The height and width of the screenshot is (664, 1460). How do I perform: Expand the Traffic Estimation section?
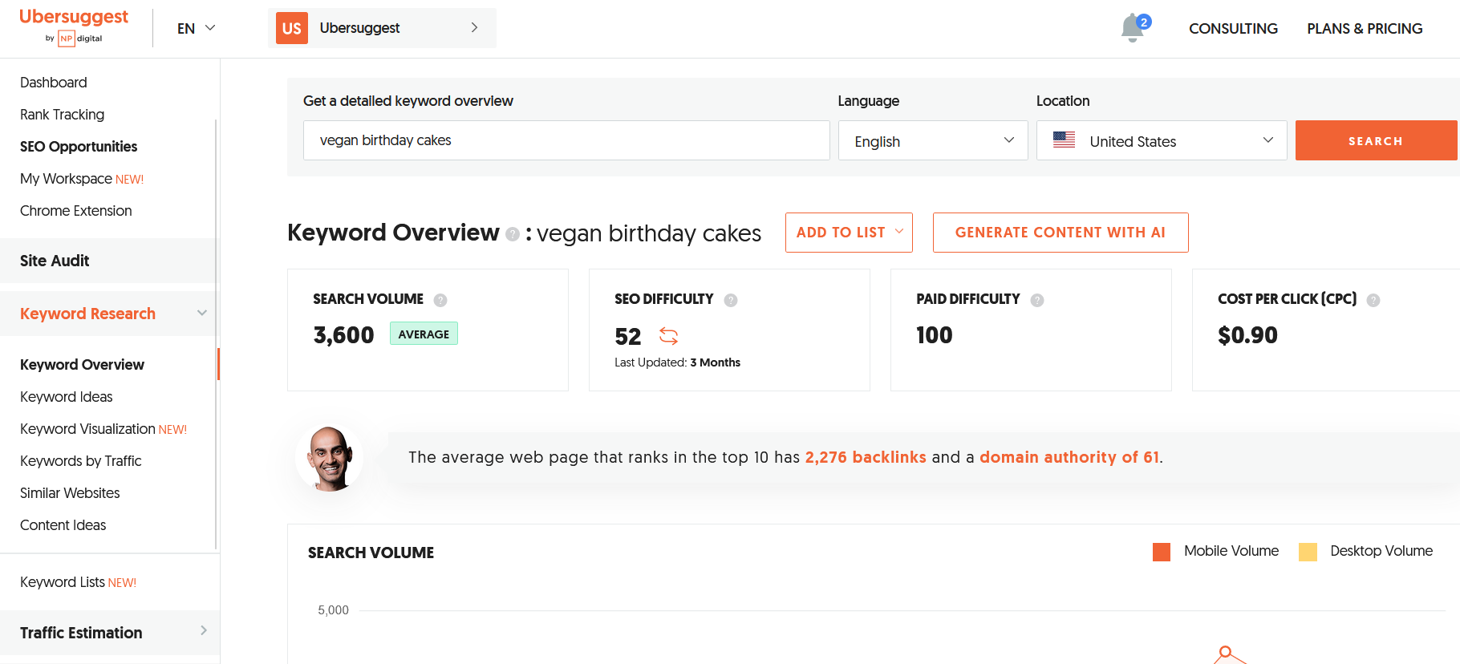pos(204,631)
